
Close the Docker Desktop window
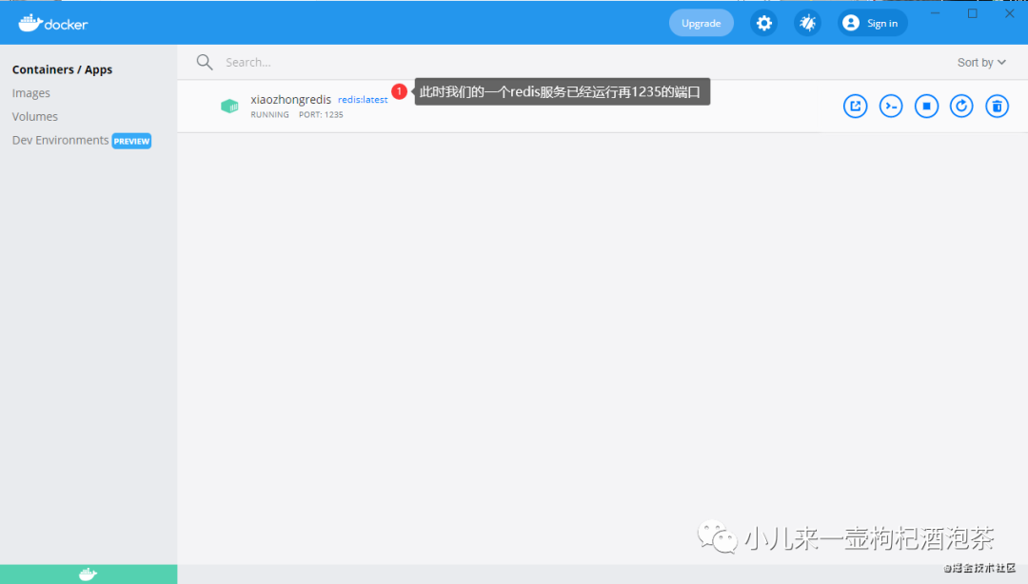(x=1010, y=13)
